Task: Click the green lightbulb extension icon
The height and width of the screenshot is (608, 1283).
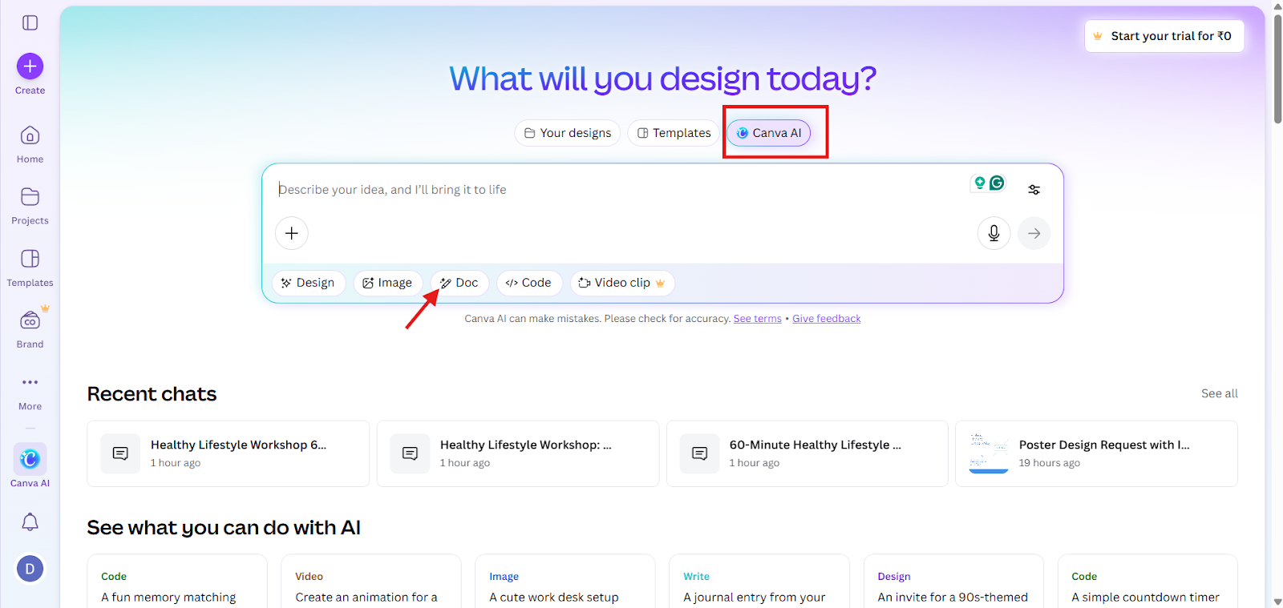Action: coord(979,183)
